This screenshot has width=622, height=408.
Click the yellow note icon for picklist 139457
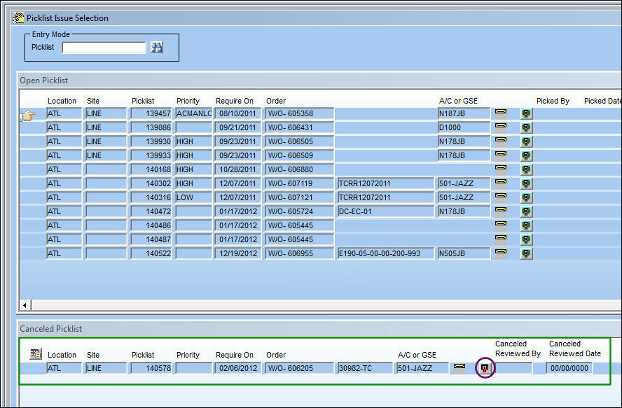[501, 113]
